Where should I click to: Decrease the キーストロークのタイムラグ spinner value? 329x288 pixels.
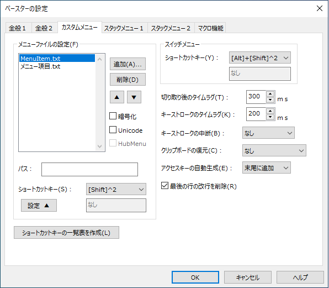[x=270, y=117]
